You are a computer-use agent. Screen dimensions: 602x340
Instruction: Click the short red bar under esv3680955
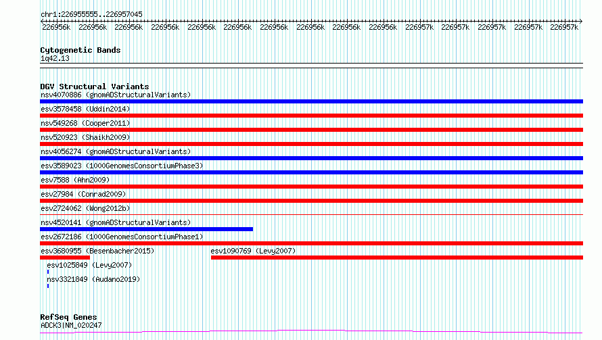click(65, 258)
